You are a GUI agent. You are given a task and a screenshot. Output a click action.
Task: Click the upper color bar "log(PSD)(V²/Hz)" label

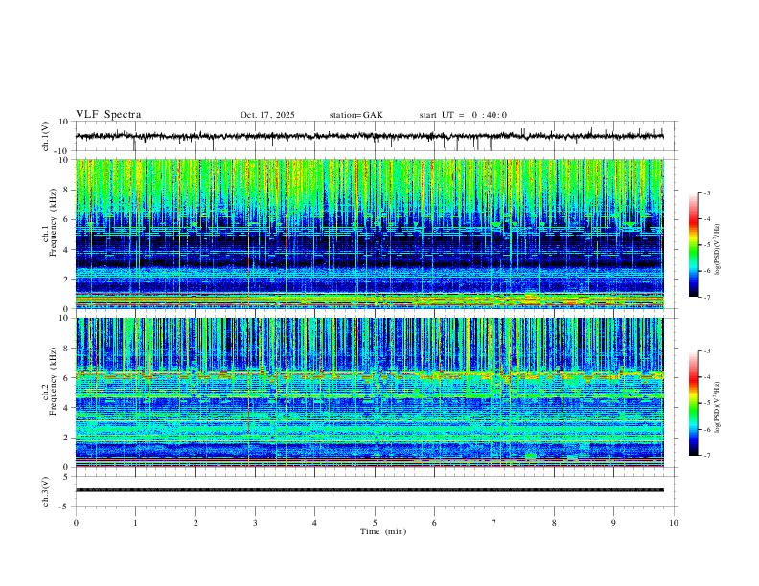click(x=718, y=249)
